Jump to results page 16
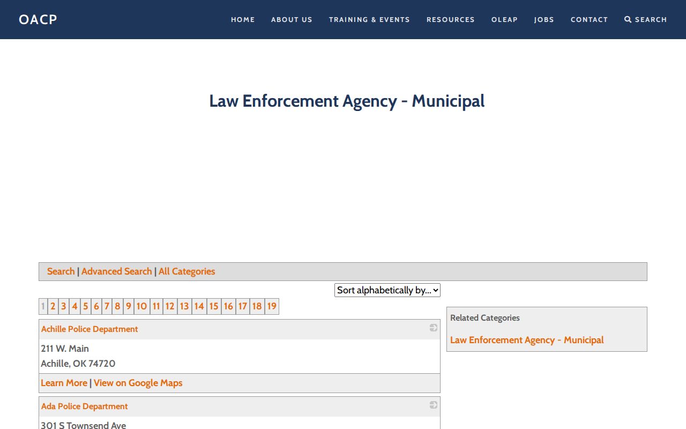The image size is (686, 429). coord(228,306)
